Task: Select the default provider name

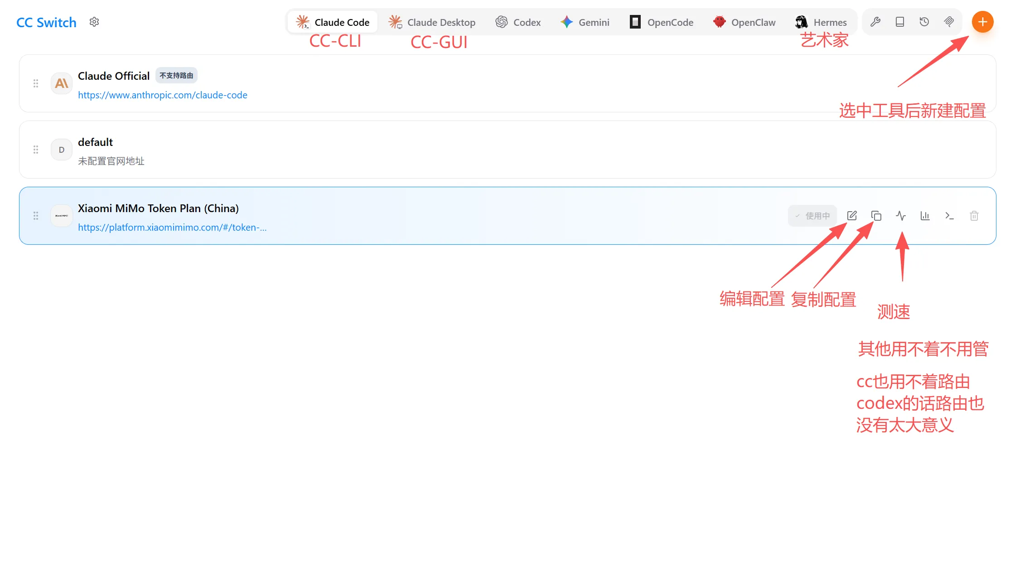Action: tap(95, 142)
